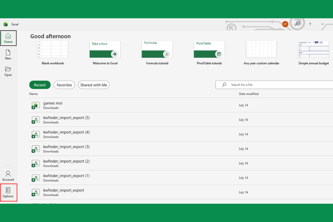This screenshot has width=333, height=222.
Task: Click the Name column header
Action: (x=34, y=94)
